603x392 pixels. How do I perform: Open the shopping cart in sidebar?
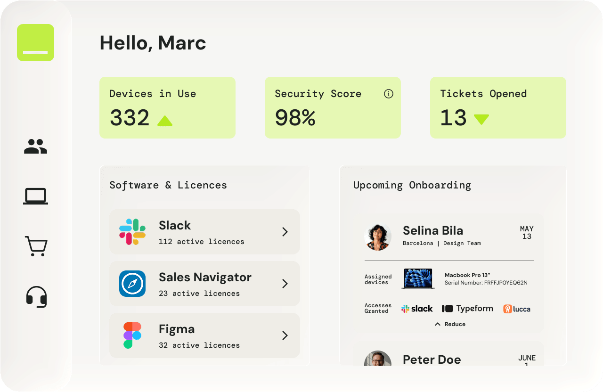36,246
